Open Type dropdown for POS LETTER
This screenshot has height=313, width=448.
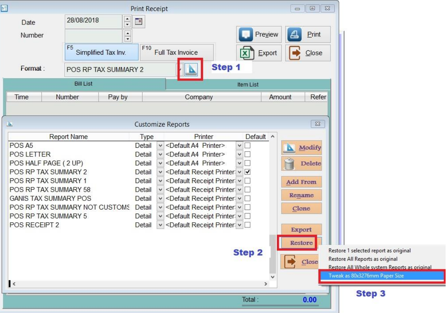[x=160, y=155]
